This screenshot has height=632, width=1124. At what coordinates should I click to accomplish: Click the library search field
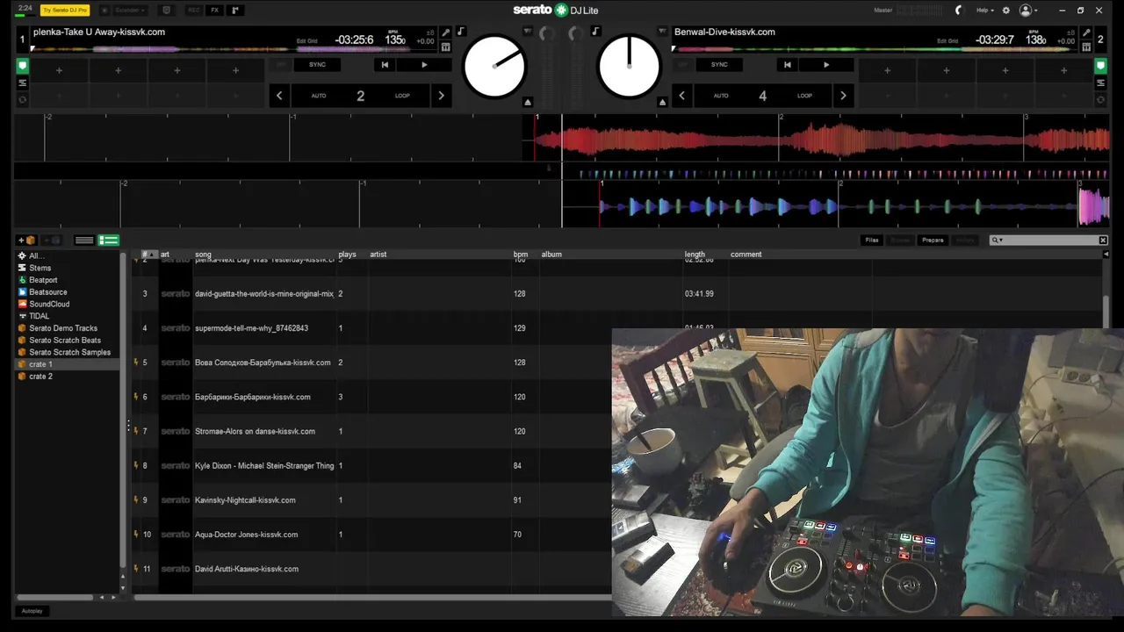[1046, 240]
